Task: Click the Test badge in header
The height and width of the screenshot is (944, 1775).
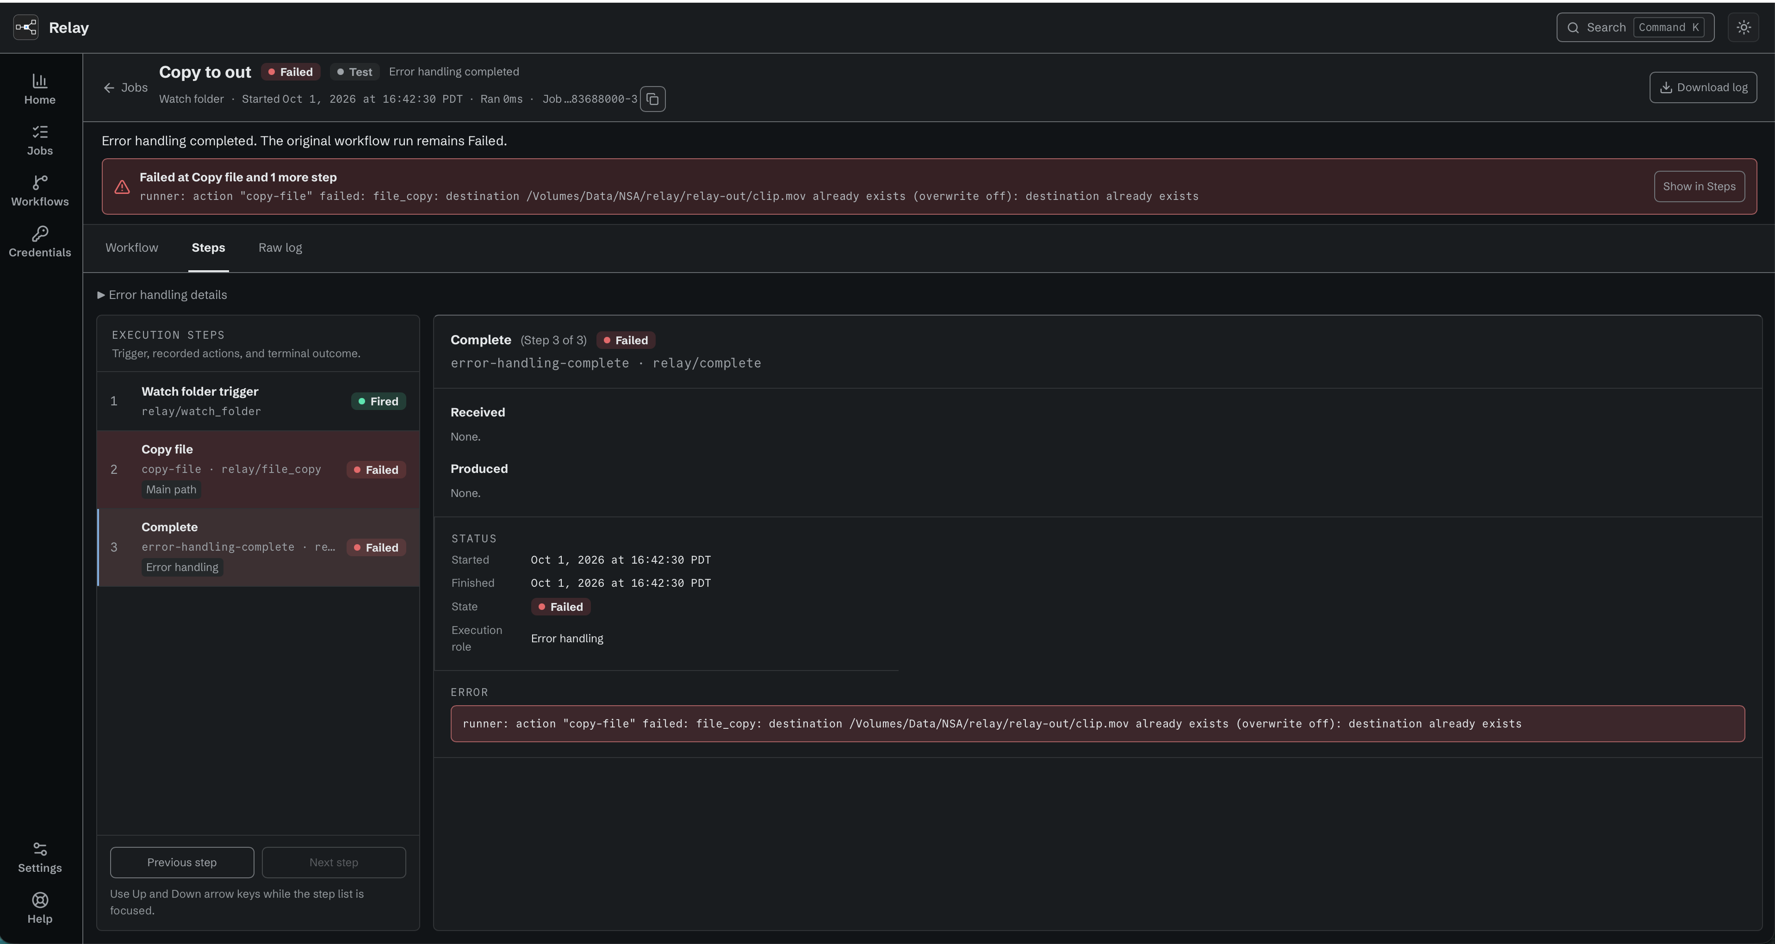Action: [354, 72]
